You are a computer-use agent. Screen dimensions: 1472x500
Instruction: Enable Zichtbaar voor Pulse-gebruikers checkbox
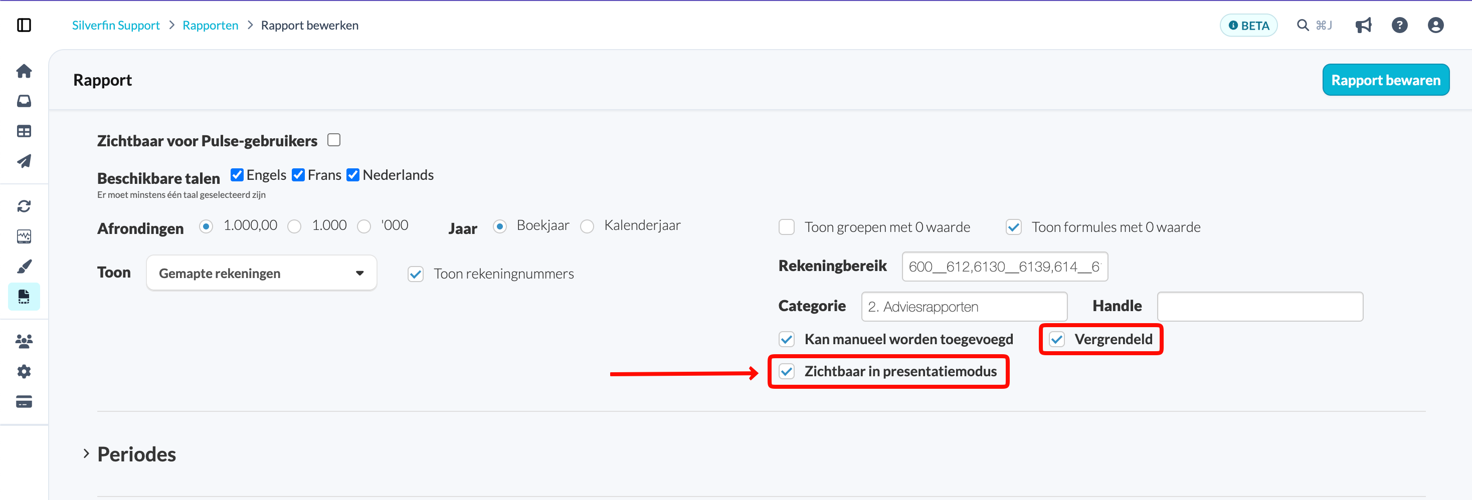pos(334,140)
